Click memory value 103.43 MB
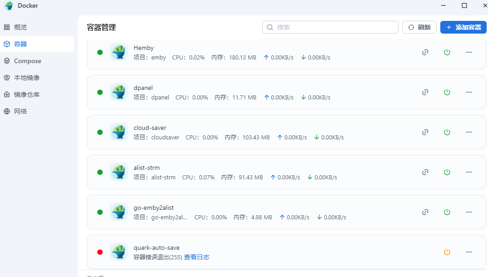 click(256, 138)
